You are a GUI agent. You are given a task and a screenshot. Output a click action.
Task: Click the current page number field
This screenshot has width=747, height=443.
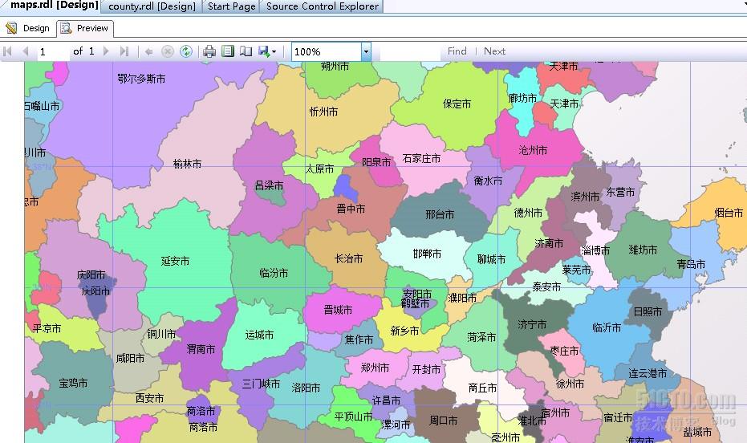[x=54, y=51]
